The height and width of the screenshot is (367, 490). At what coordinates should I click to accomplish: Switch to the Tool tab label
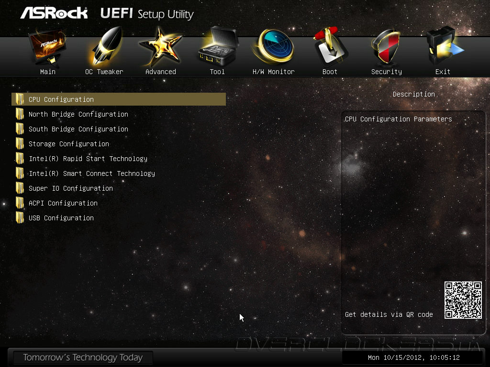tap(217, 72)
